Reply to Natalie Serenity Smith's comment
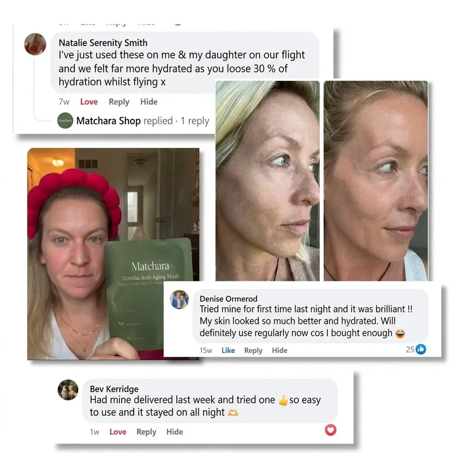The image size is (453, 453). click(119, 102)
